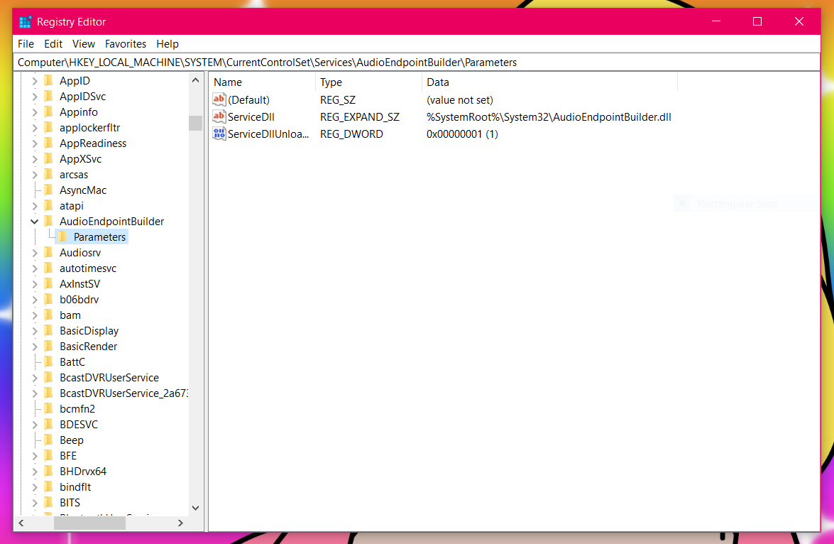This screenshot has height=544, width=834.
Task: Select the ServiceDllUnloa... DWORD value icon
Action: 219,134
